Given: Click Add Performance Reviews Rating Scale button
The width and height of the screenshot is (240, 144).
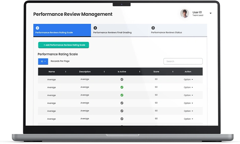Looking at the screenshot, I should (64, 45).
